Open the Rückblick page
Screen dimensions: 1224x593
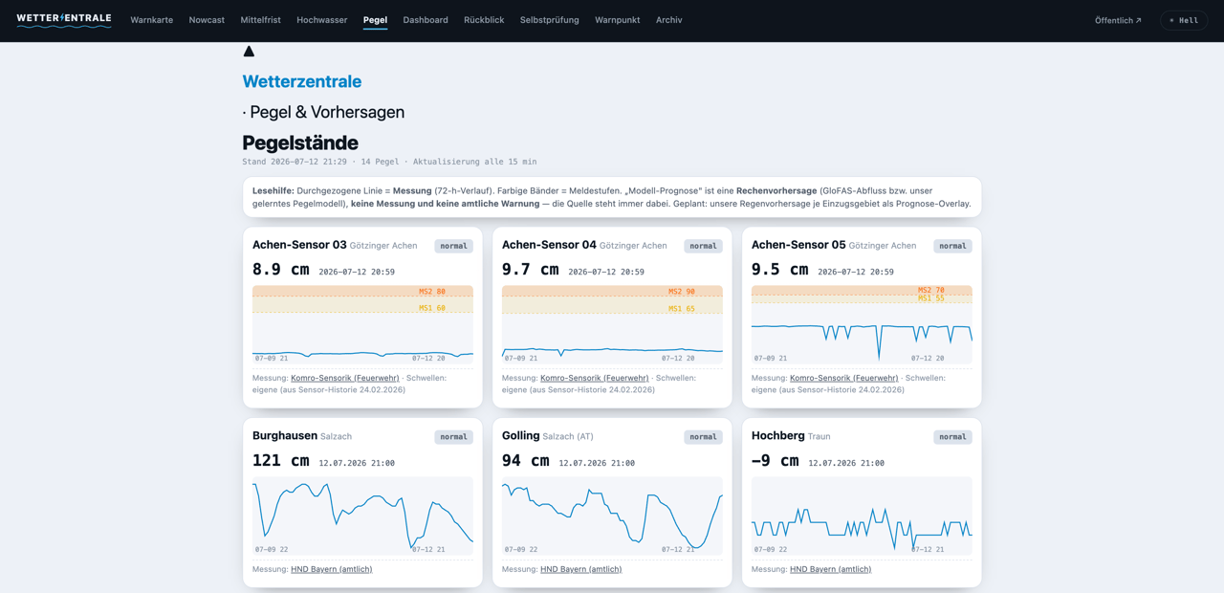click(x=484, y=20)
